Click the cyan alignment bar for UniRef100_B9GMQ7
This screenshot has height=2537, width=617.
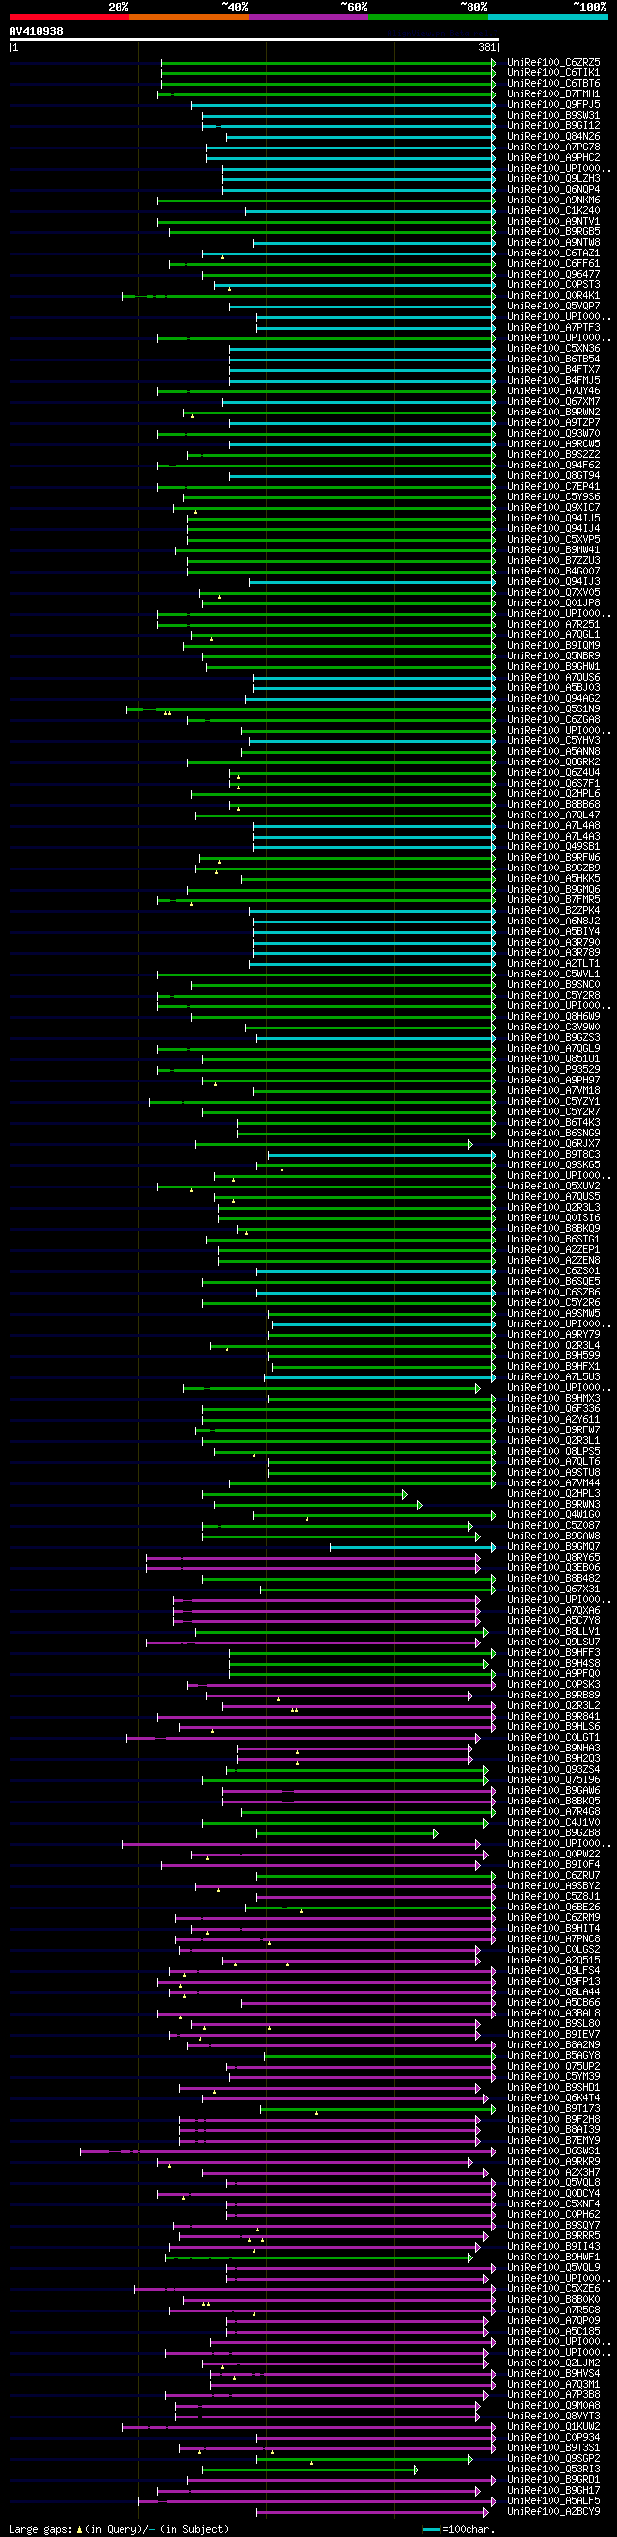pyautogui.click(x=413, y=1547)
